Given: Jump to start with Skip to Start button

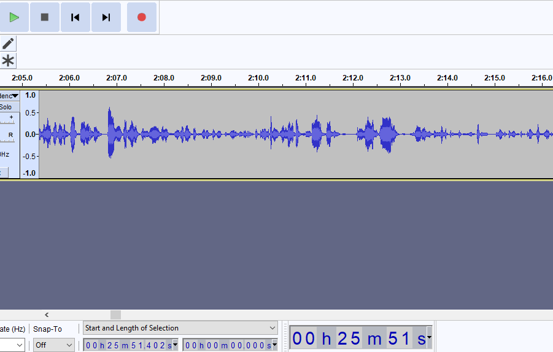Looking at the screenshot, I should (x=75, y=17).
